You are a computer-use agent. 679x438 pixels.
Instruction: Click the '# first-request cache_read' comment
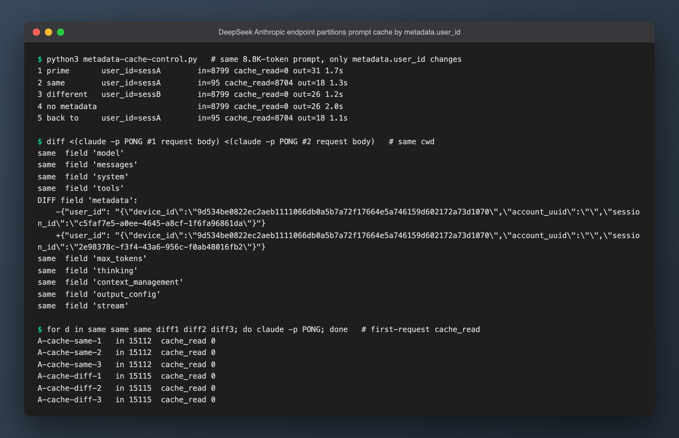coord(421,329)
